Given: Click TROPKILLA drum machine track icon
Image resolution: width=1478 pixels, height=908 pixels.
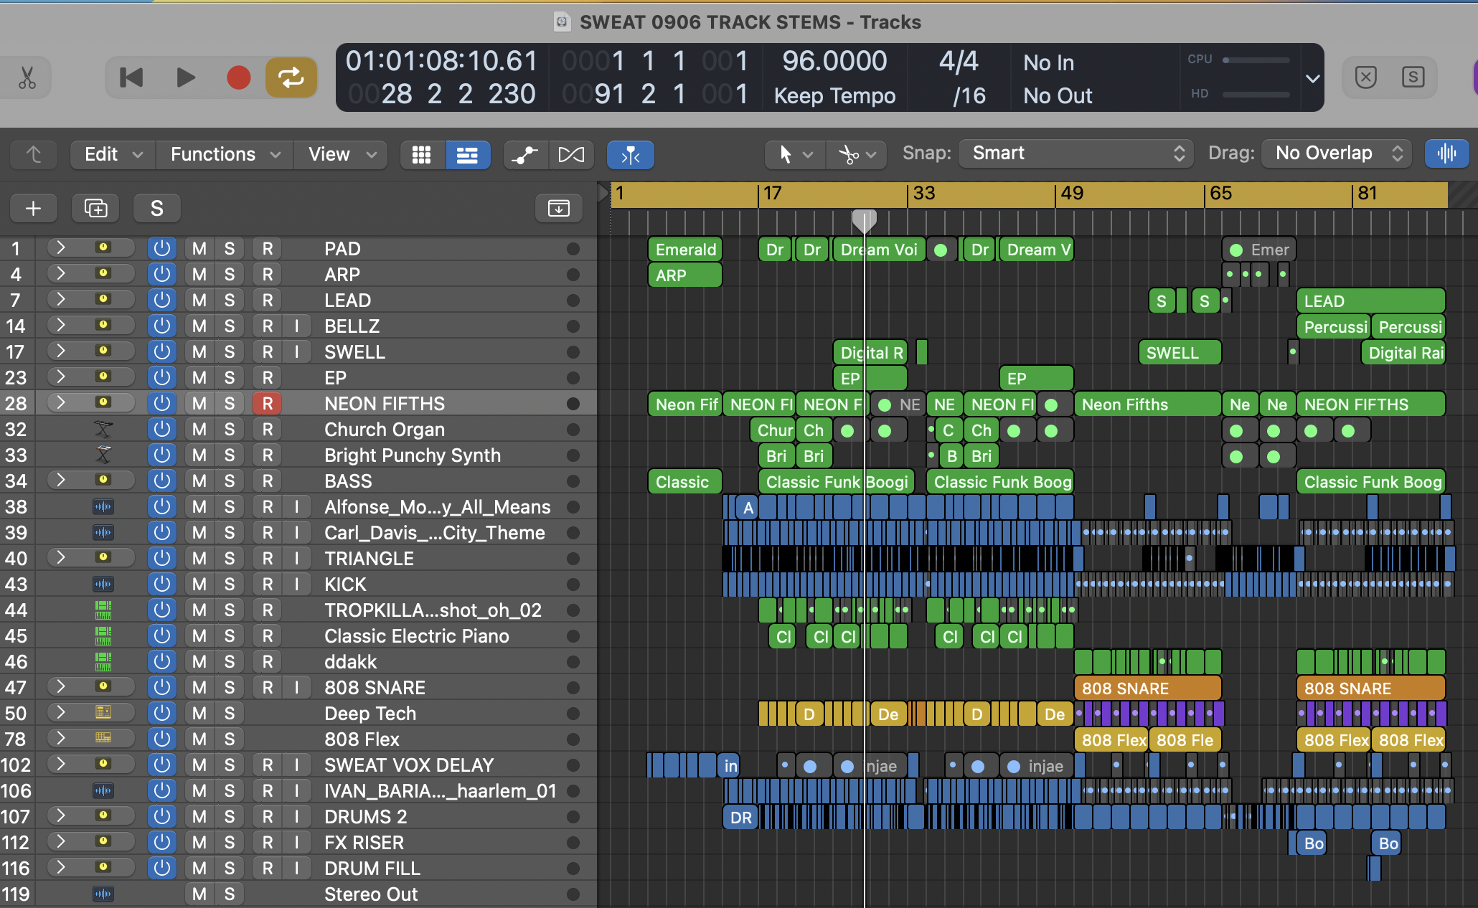Looking at the screenshot, I should 103,610.
